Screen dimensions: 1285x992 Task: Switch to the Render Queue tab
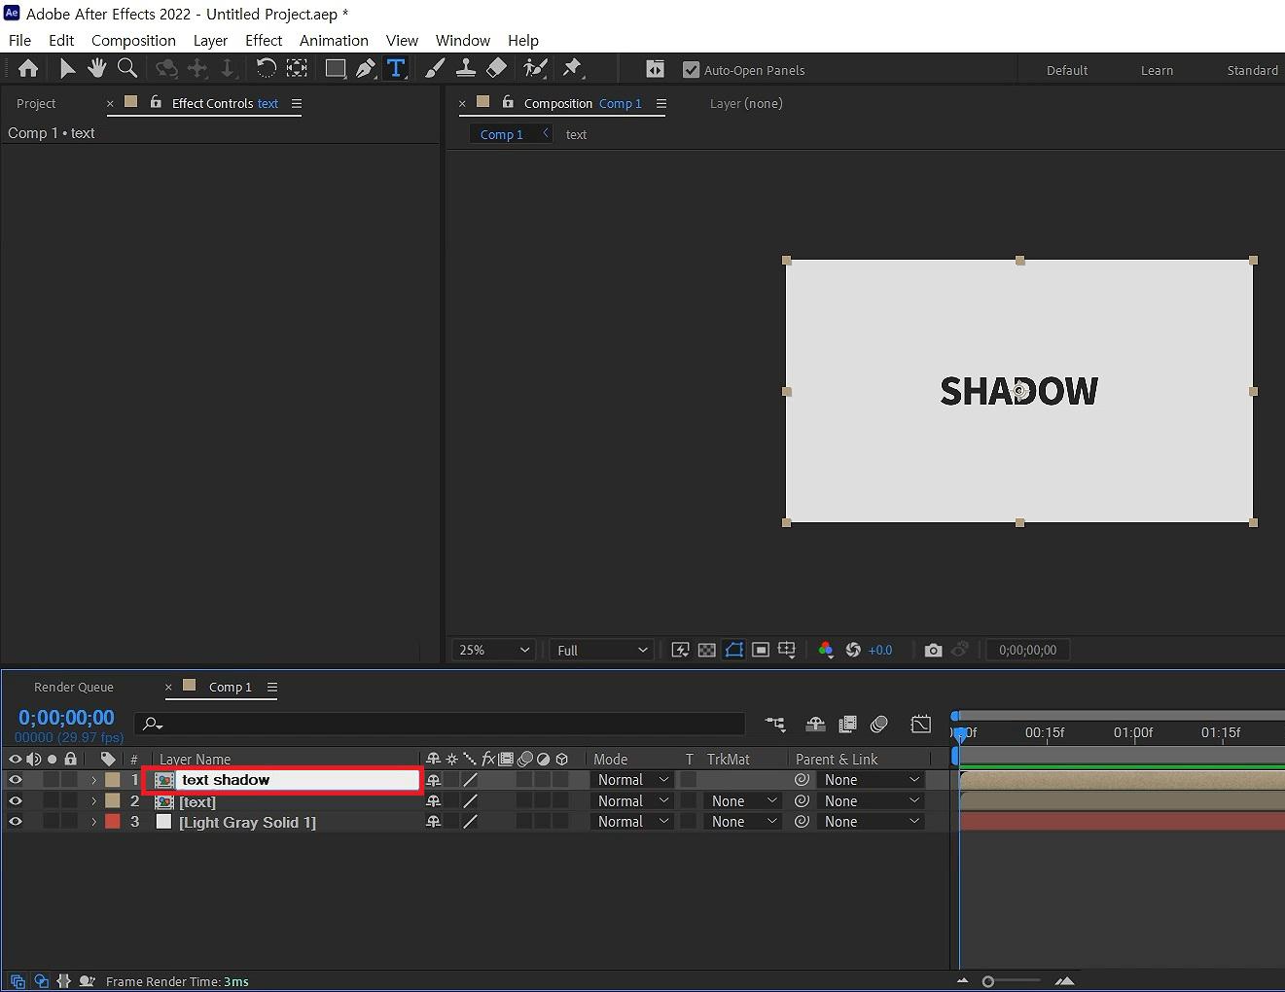[74, 687]
